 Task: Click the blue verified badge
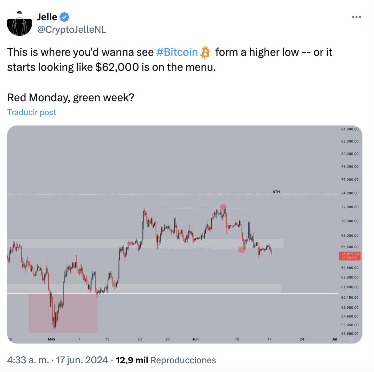pos(65,16)
